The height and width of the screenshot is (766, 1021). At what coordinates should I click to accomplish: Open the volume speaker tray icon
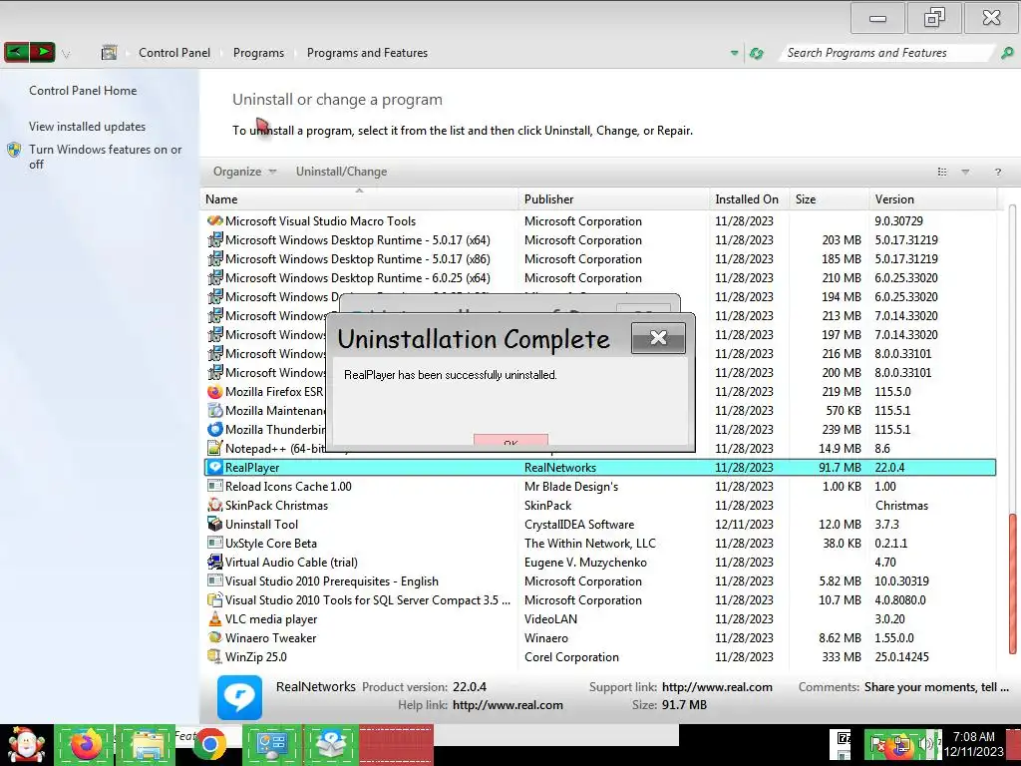click(924, 743)
